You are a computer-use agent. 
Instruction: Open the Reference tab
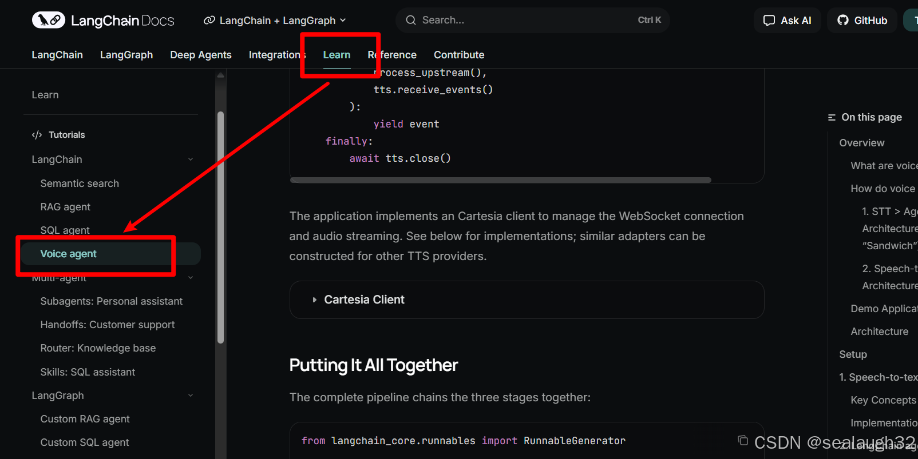[392, 55]
